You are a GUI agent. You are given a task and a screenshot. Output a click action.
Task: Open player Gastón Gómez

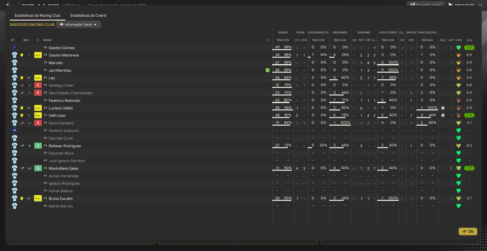pos(62,48)
